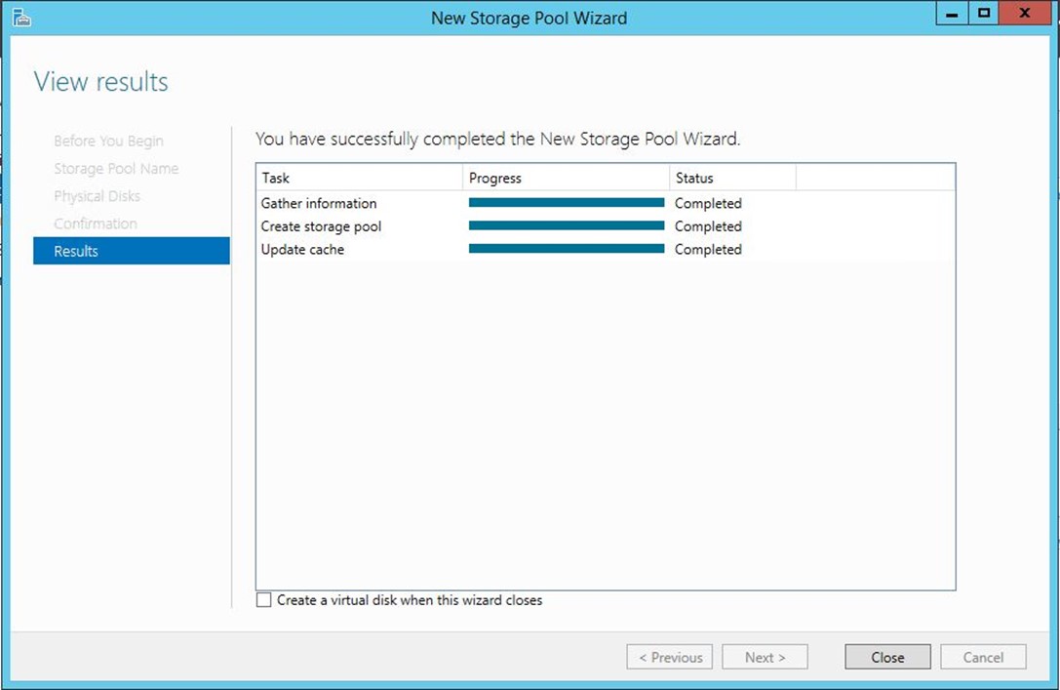Image resolution: width=1060 pixels, height=690 pixels.
Task: Click the successfully completed message text
Action: click(497, 140)
